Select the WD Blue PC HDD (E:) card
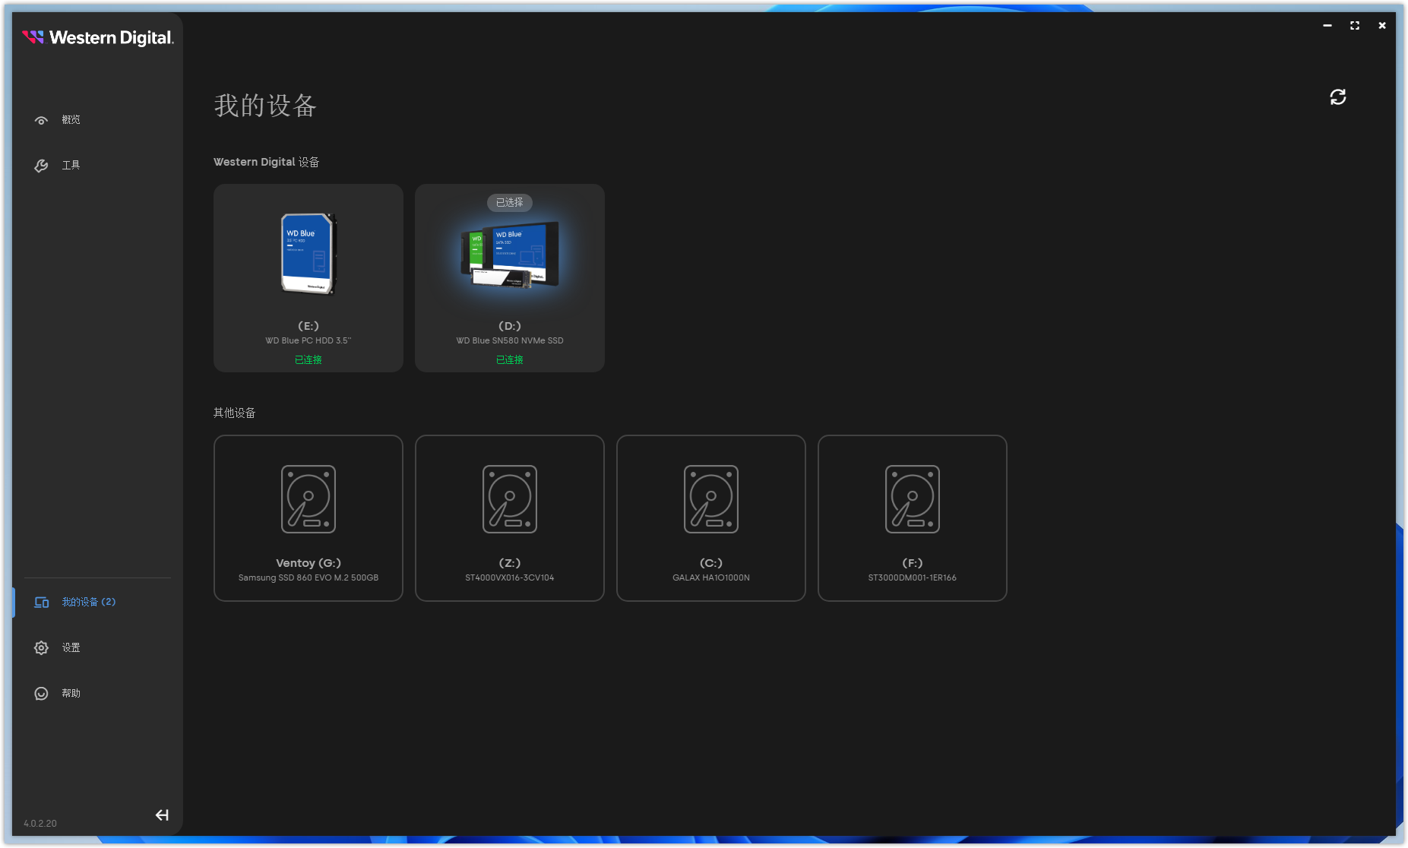 tap(308, 278)
